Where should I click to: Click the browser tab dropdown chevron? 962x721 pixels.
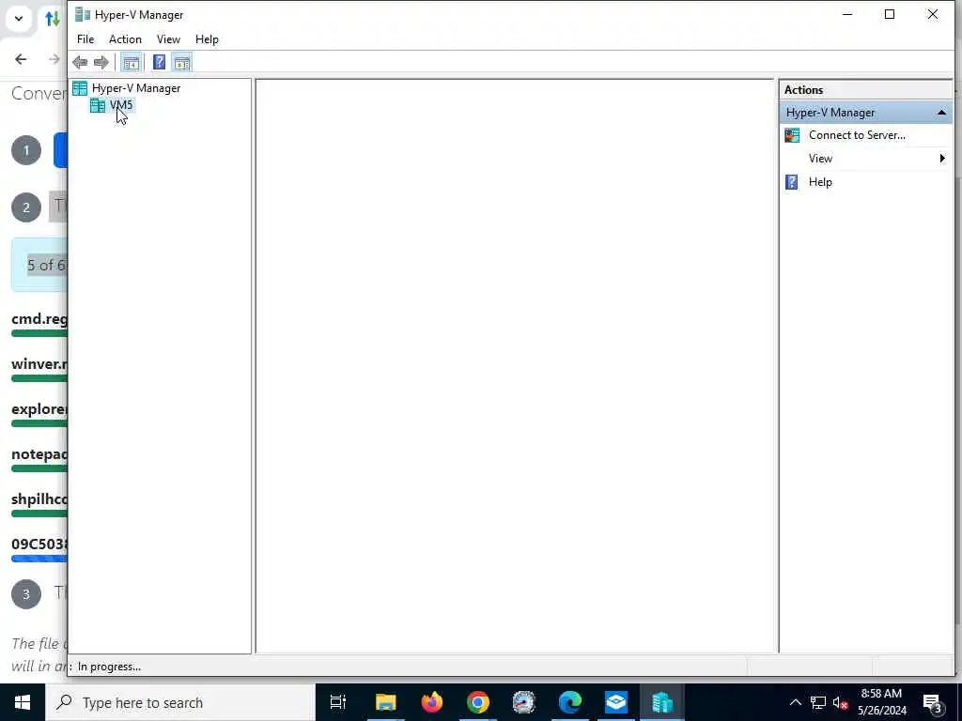[x=19, y=19]
